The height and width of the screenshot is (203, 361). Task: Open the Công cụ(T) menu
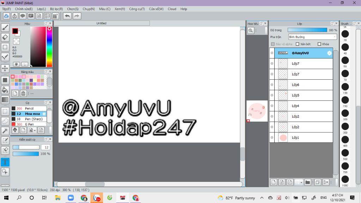[137, 9]
